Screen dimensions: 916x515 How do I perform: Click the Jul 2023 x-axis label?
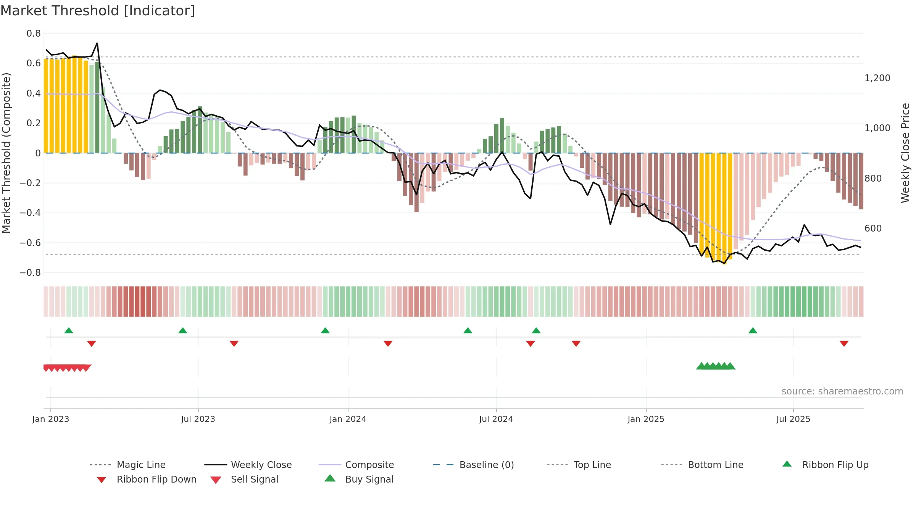(x=198, y=419)
